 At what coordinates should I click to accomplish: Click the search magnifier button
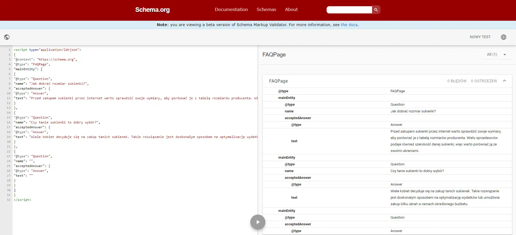click(376, 10)
